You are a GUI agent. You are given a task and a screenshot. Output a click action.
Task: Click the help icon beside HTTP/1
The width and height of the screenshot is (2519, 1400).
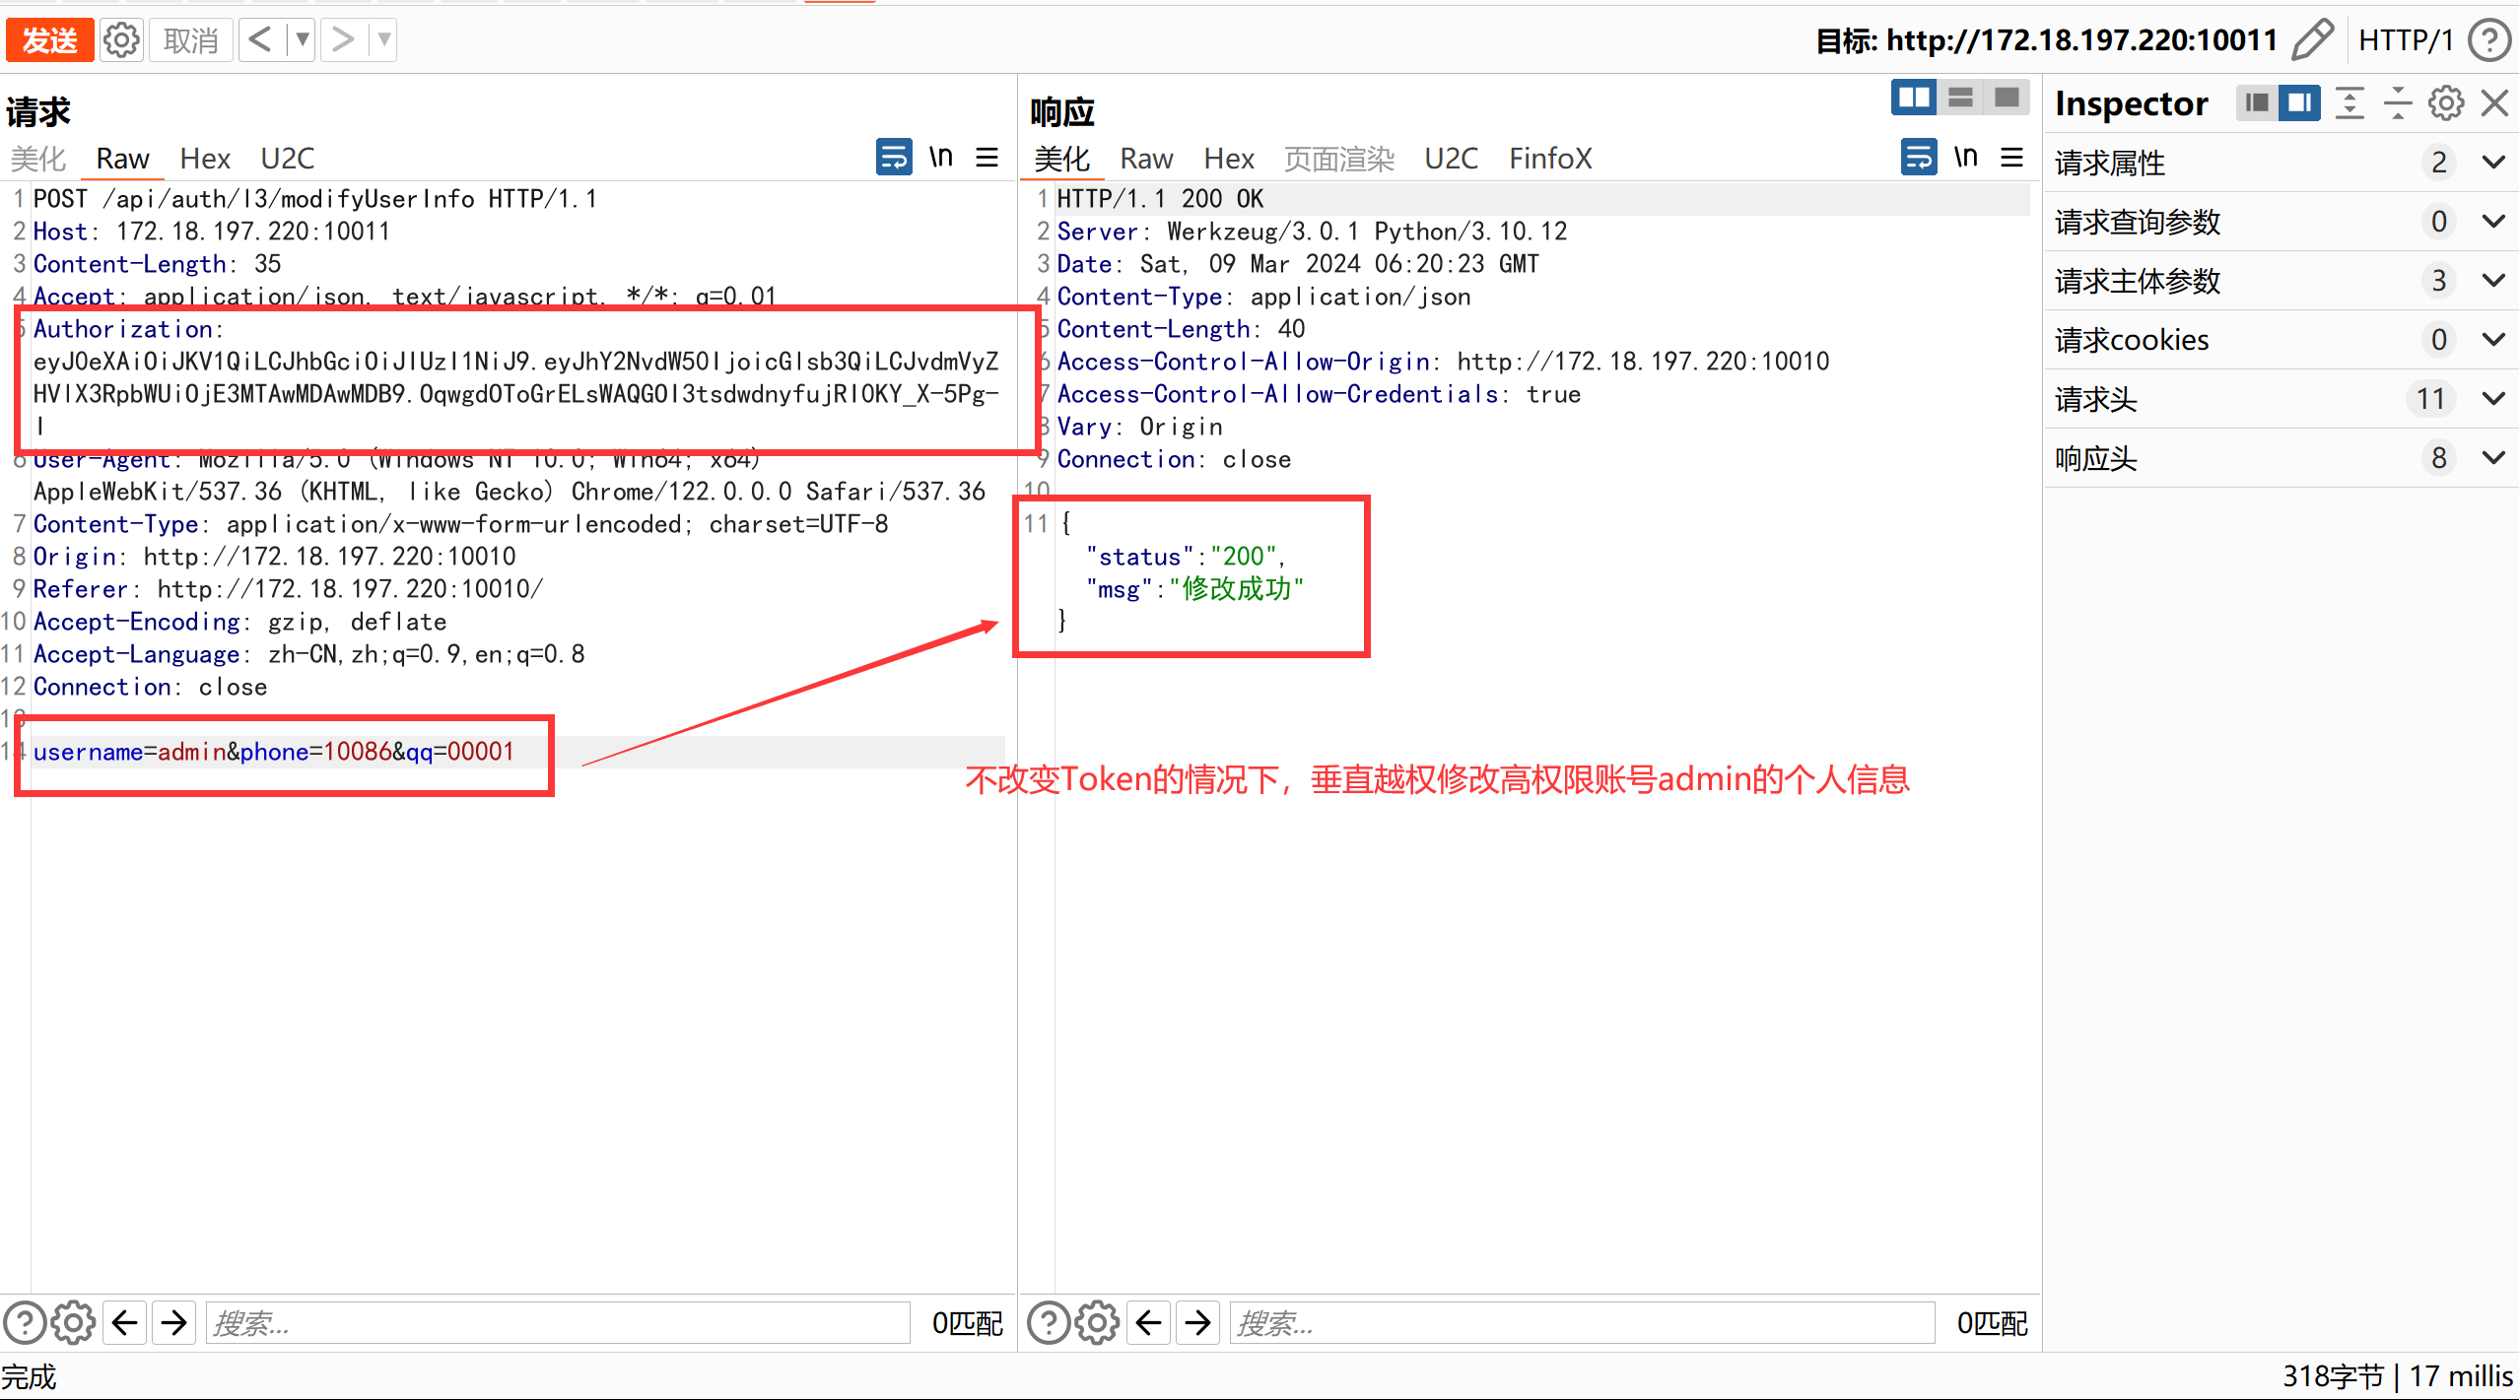click(2489, 40)
